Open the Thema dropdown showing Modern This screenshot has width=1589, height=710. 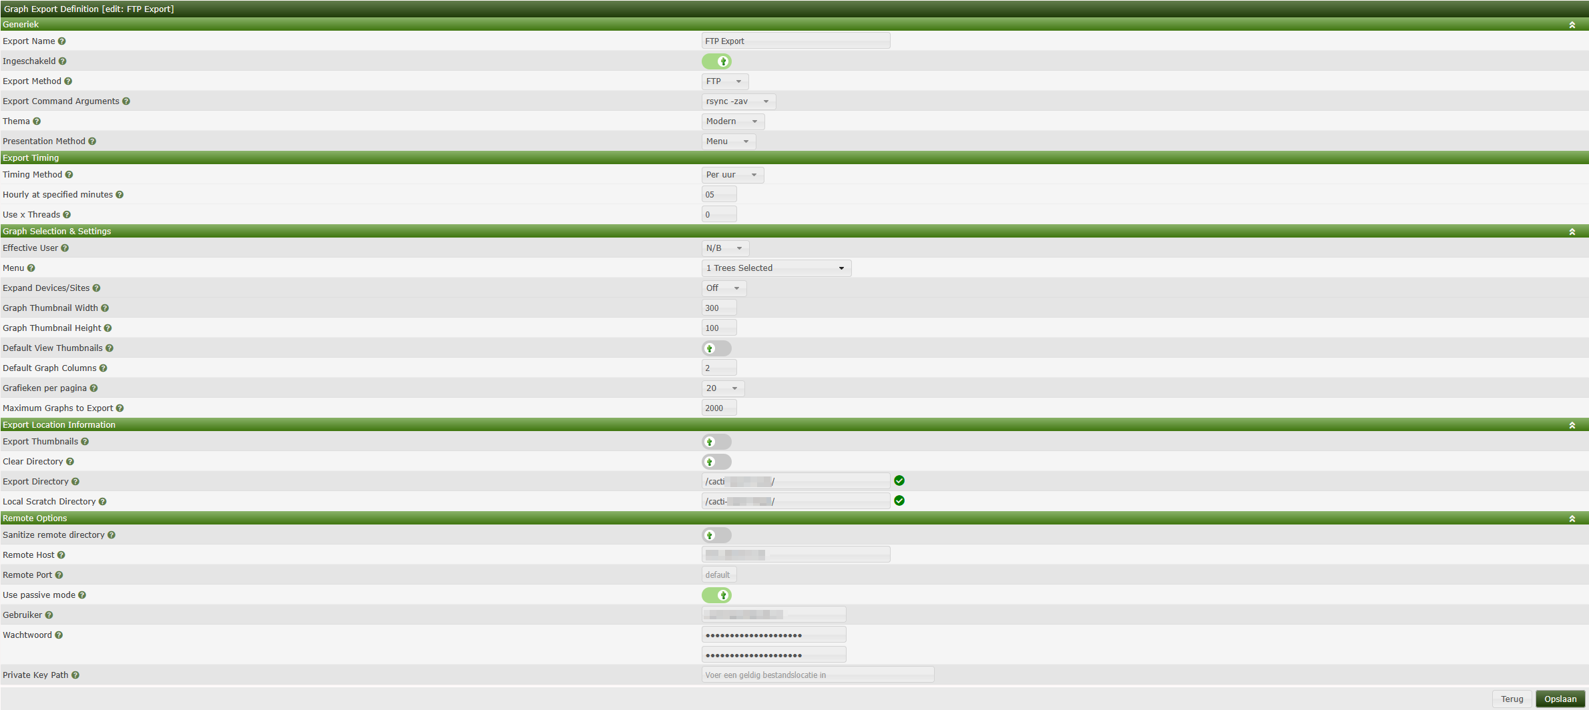(732, 121)
